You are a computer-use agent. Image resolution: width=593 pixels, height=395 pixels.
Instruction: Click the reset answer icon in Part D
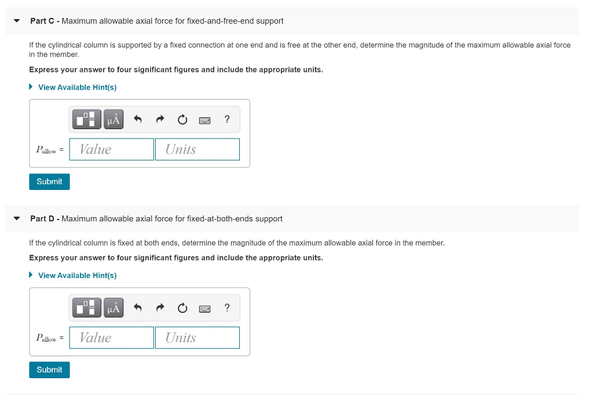coord(182,308)
